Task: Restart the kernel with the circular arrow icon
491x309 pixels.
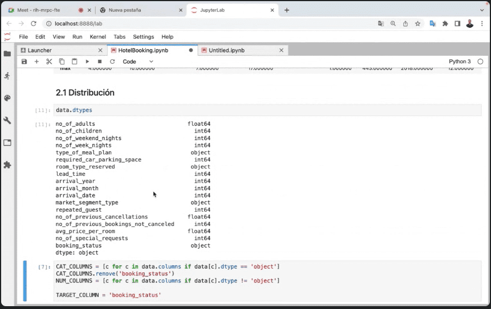Action: pos(112,61)
